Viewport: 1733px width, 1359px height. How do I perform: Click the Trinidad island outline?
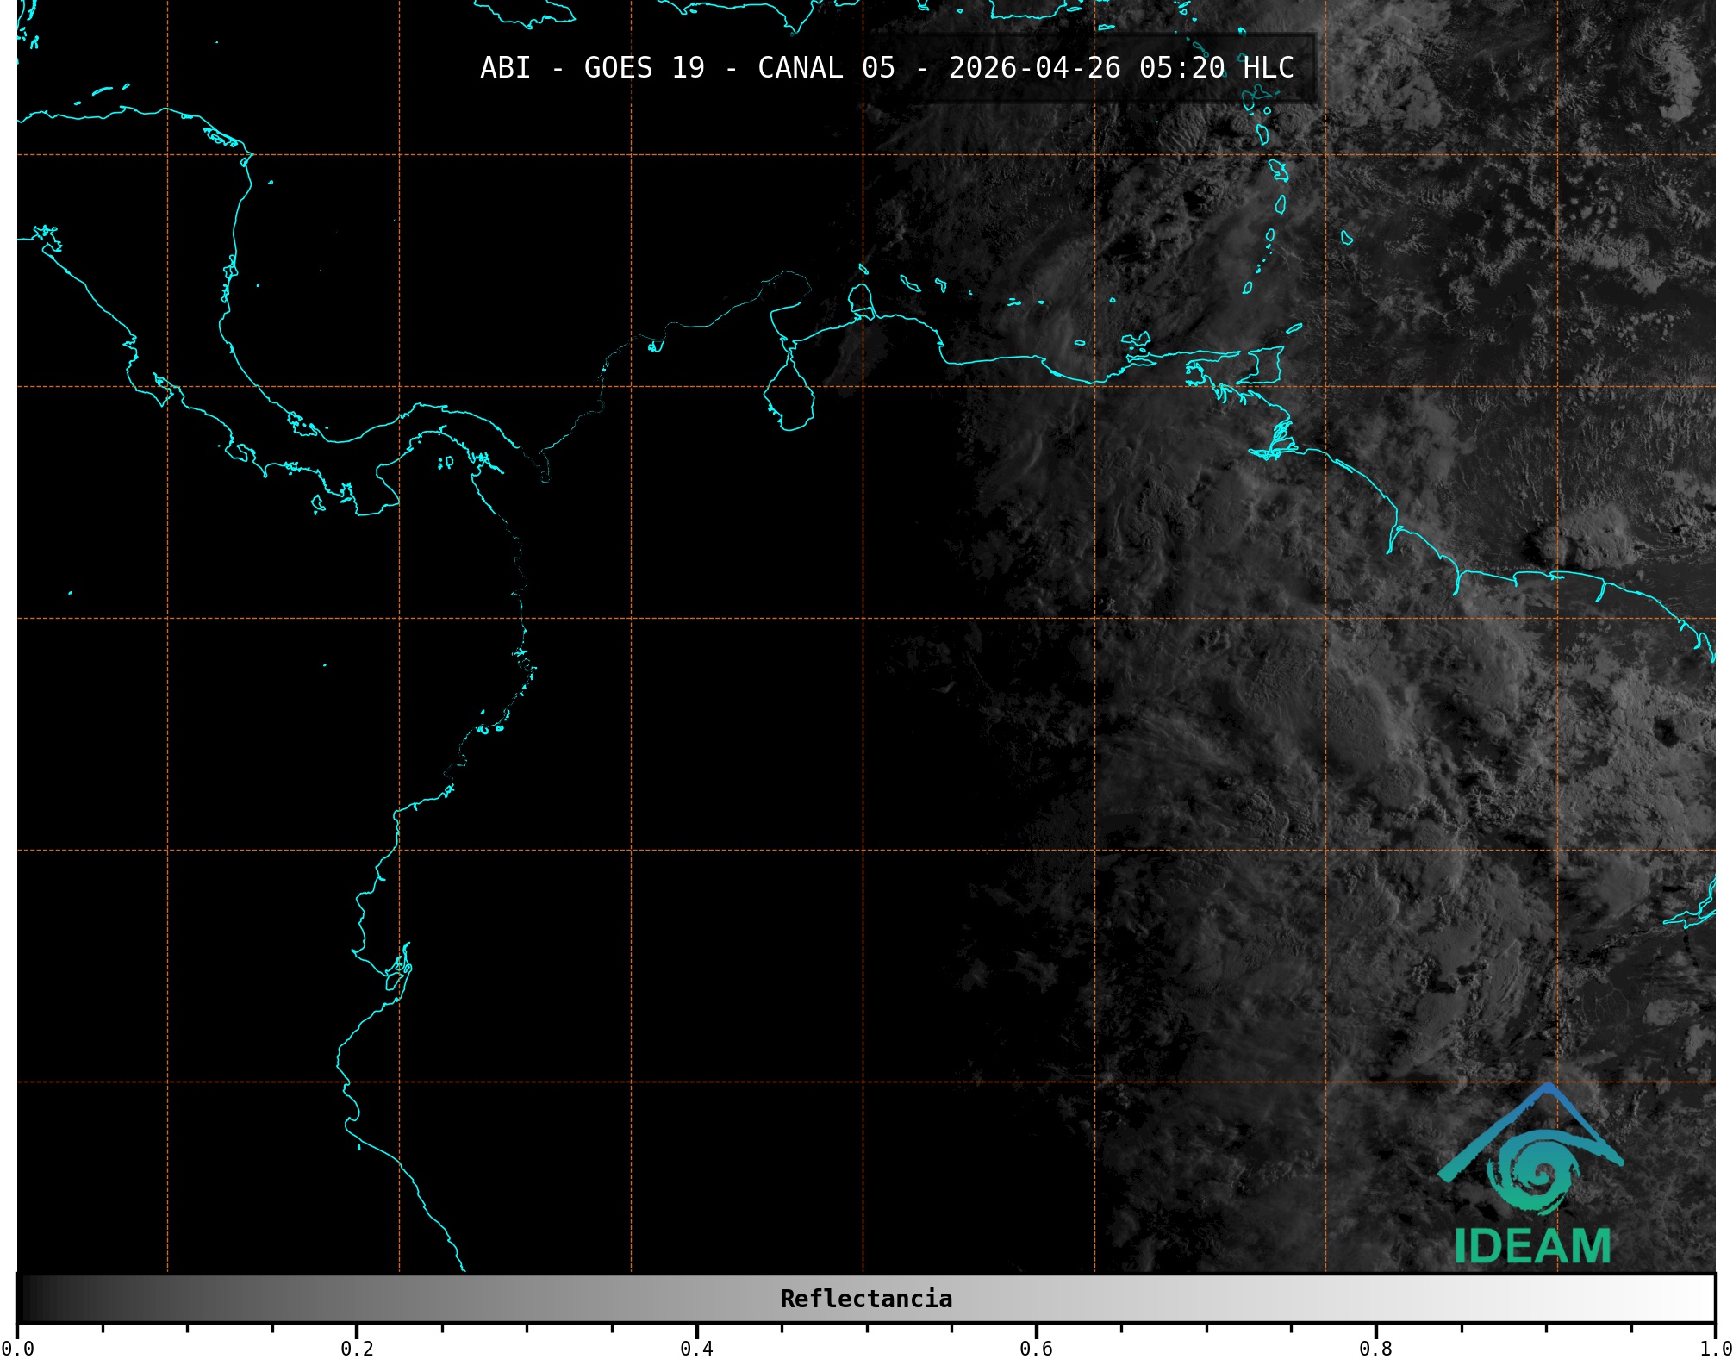click(x=1263, y=365)
